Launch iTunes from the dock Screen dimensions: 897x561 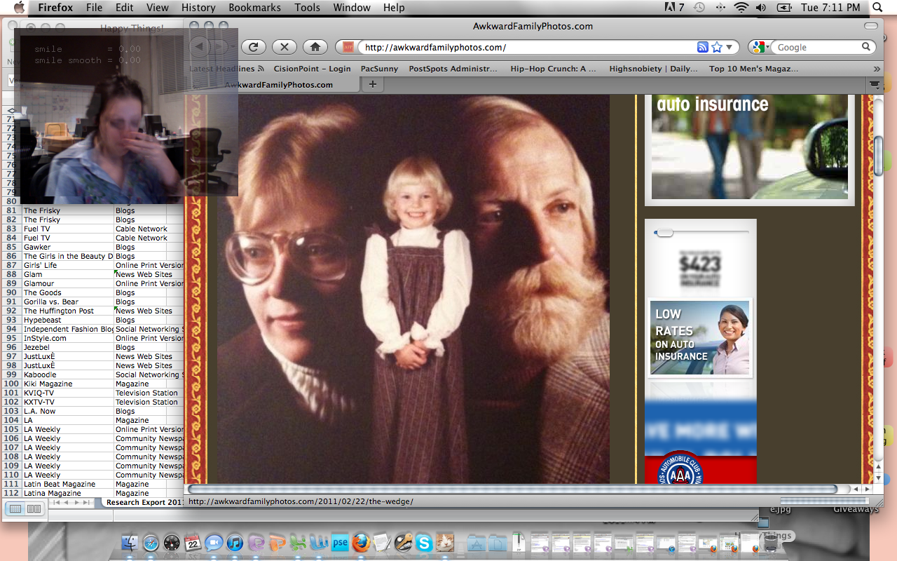point(235,542)
